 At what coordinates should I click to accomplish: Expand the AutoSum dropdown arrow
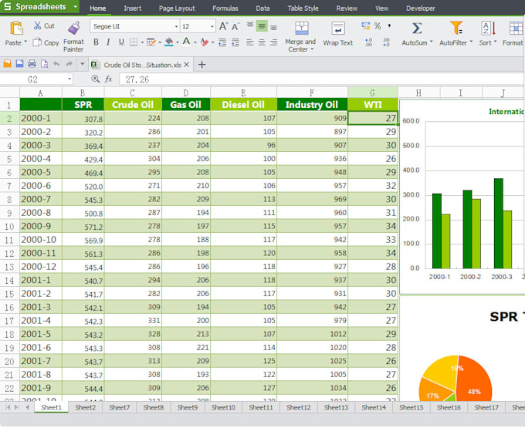[431, 42]
